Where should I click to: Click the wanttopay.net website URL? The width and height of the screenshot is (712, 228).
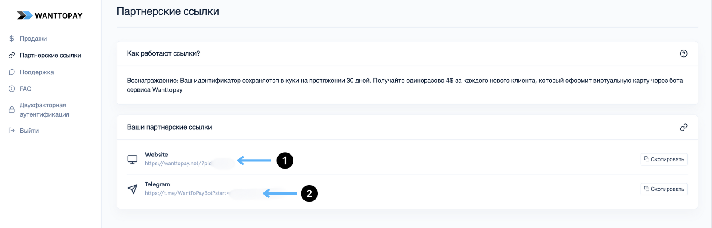point(178,164)
